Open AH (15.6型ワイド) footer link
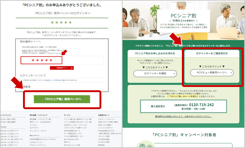 (10, 131)
